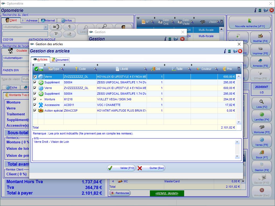Viewport: 275px width, 206px height.
Task: Click search magnifier next to Type column
Action: pyautogui.click(x=62, y=69)
